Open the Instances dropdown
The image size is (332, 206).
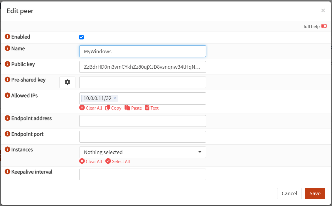tap(142, 152)
